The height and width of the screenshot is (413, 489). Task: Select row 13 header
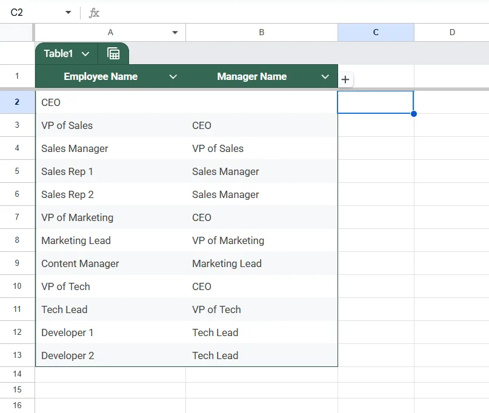[17, 355]
